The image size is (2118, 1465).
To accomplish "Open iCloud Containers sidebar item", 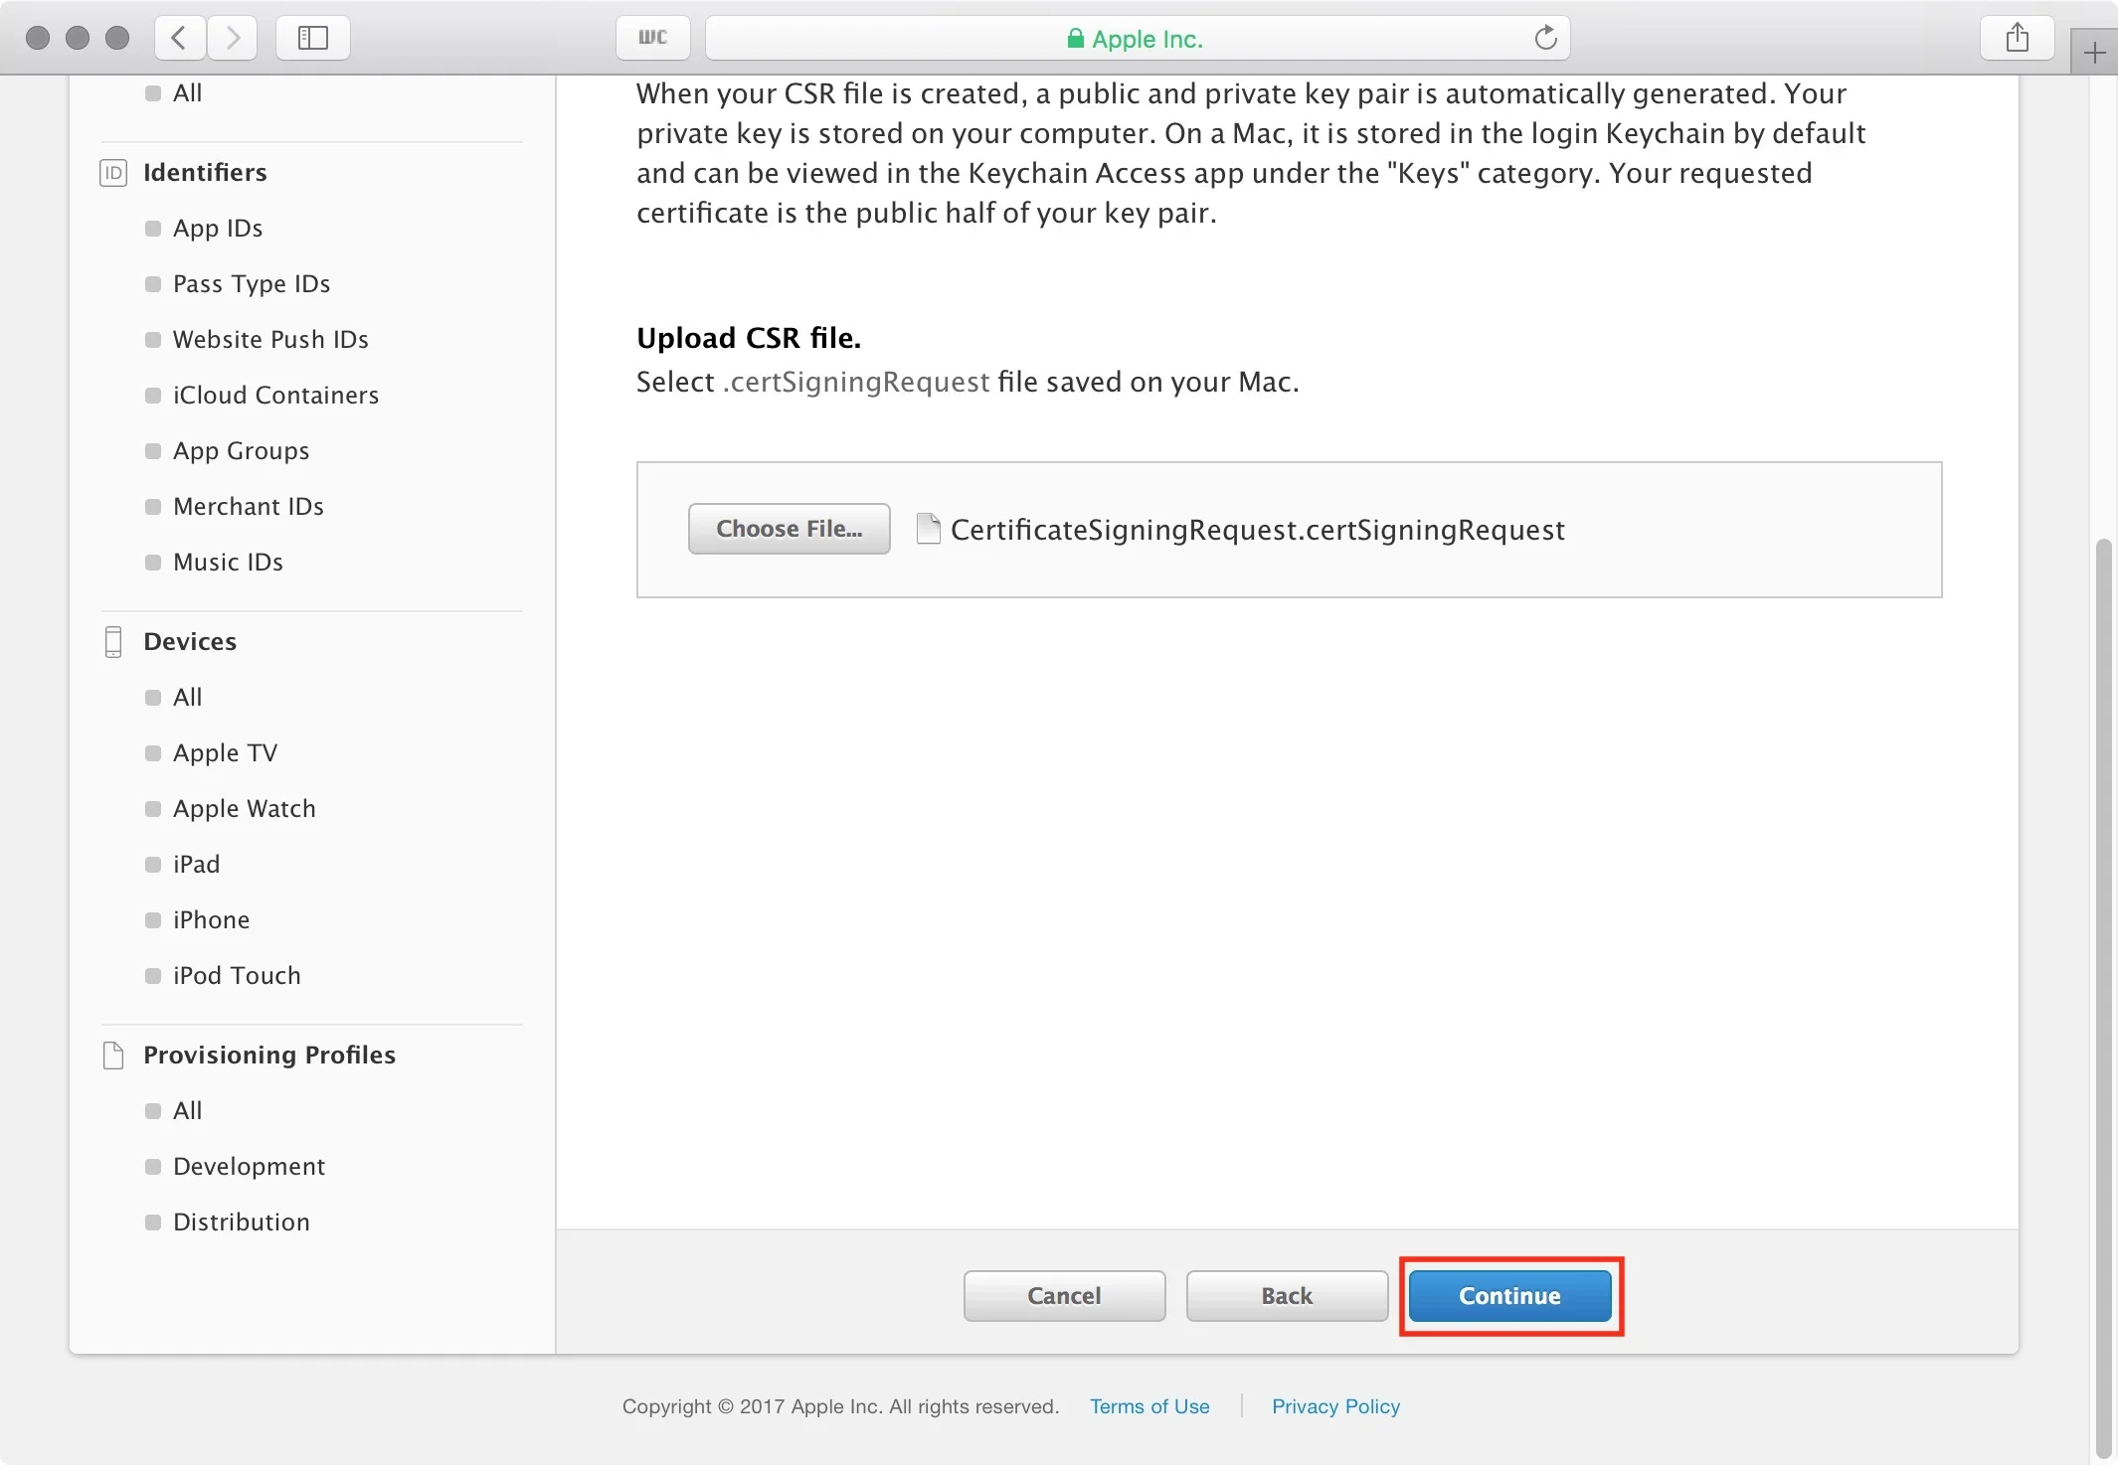I will [275, 396].
